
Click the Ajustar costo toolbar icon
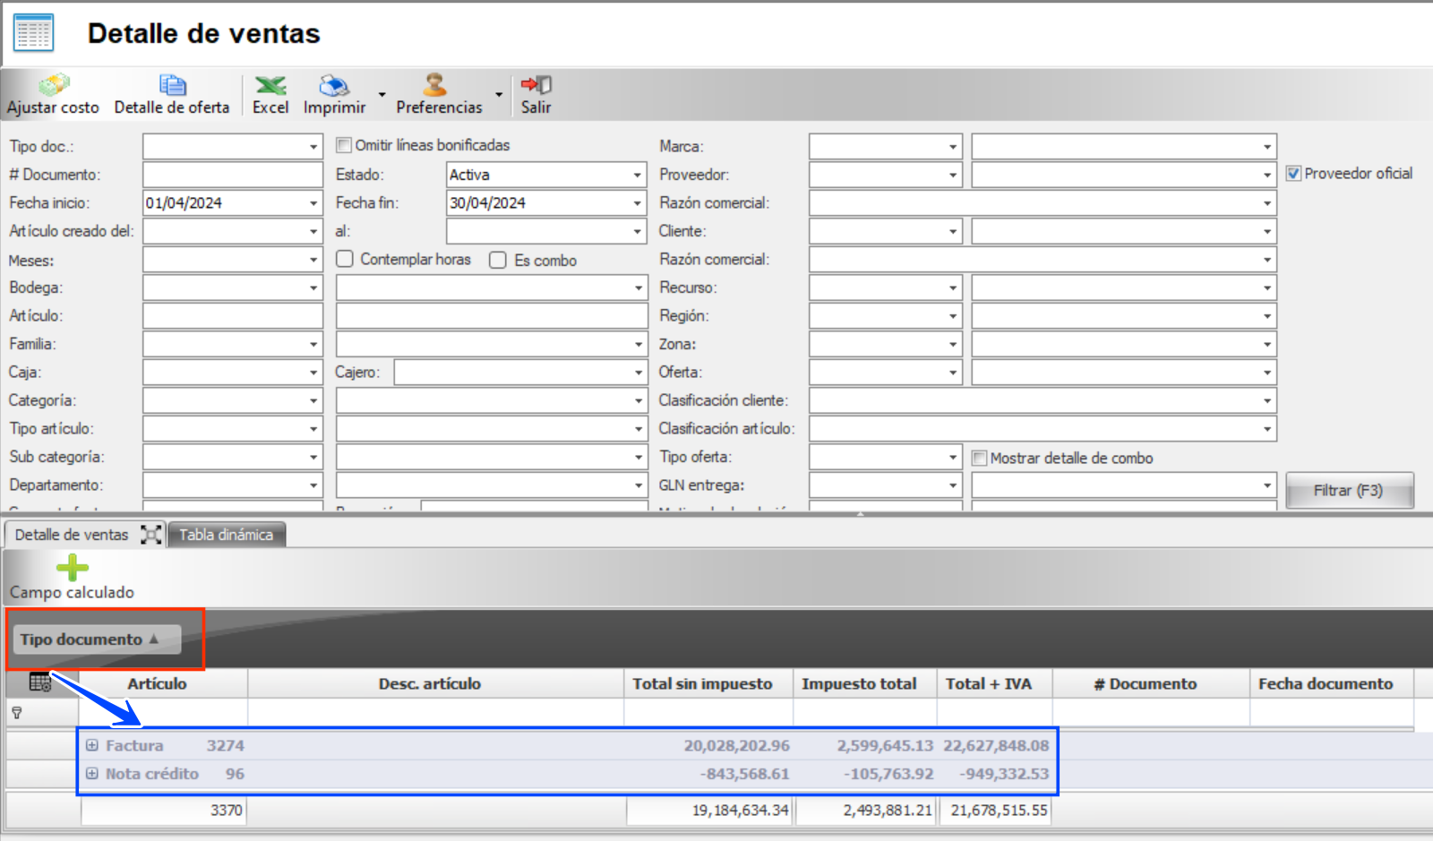[53, 86]
